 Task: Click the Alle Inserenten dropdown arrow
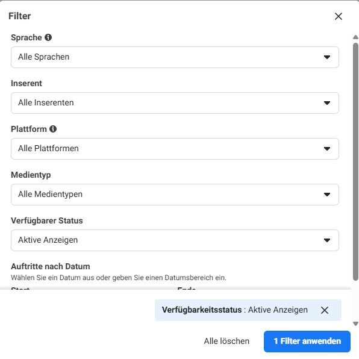327,103
